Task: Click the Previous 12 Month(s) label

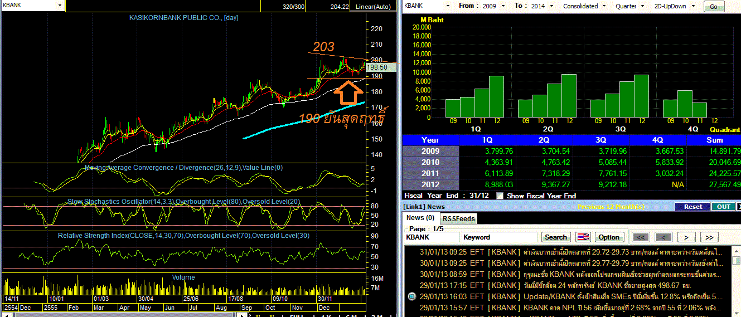Action: point(611,207)
